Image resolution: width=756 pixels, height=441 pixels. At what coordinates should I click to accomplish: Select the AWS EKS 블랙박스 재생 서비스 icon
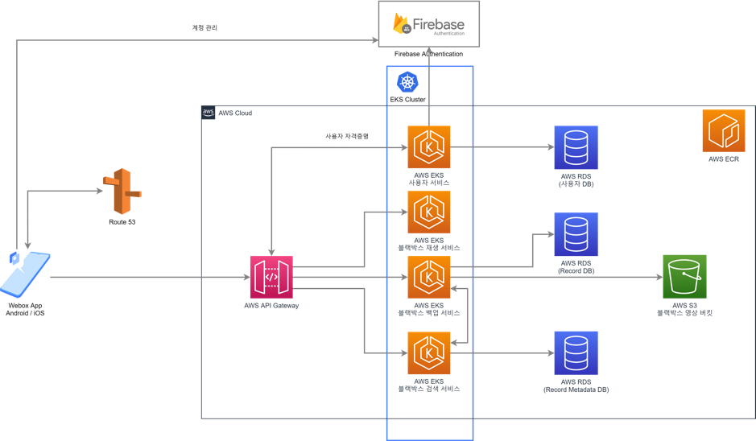tap(428, 212)
